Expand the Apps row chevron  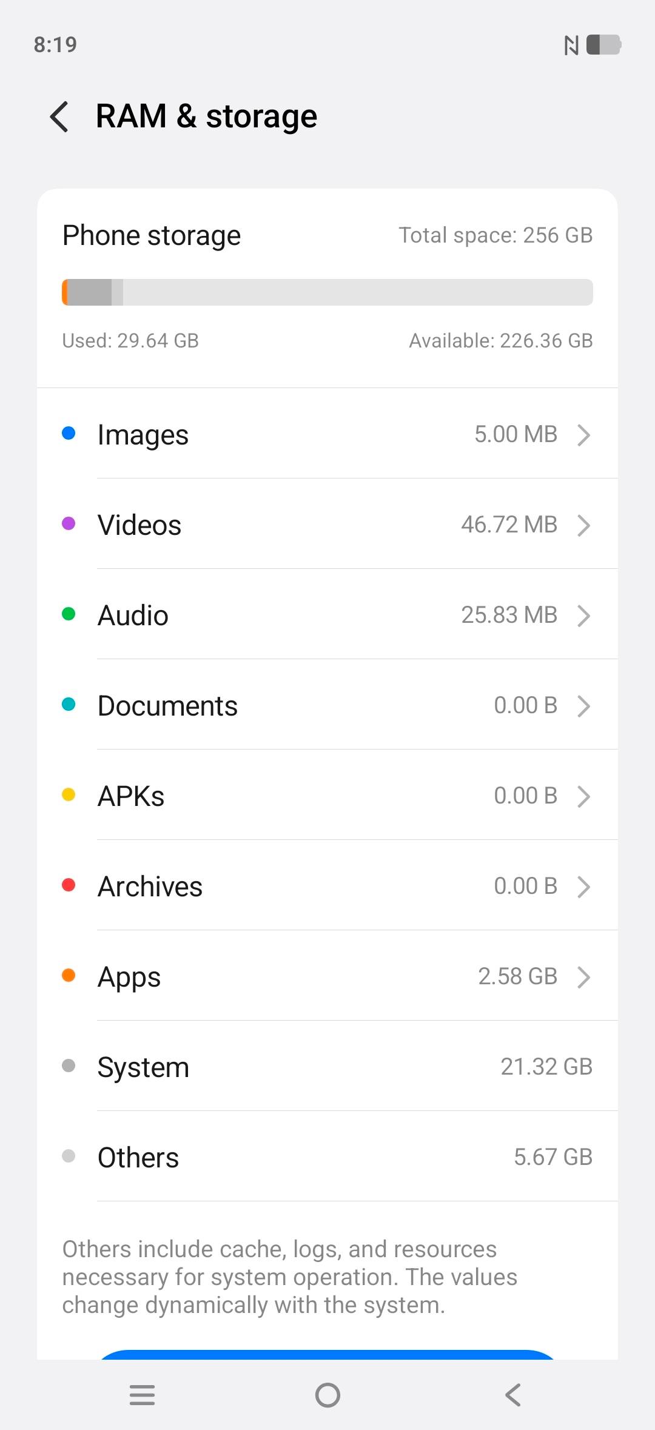[584, 976]
